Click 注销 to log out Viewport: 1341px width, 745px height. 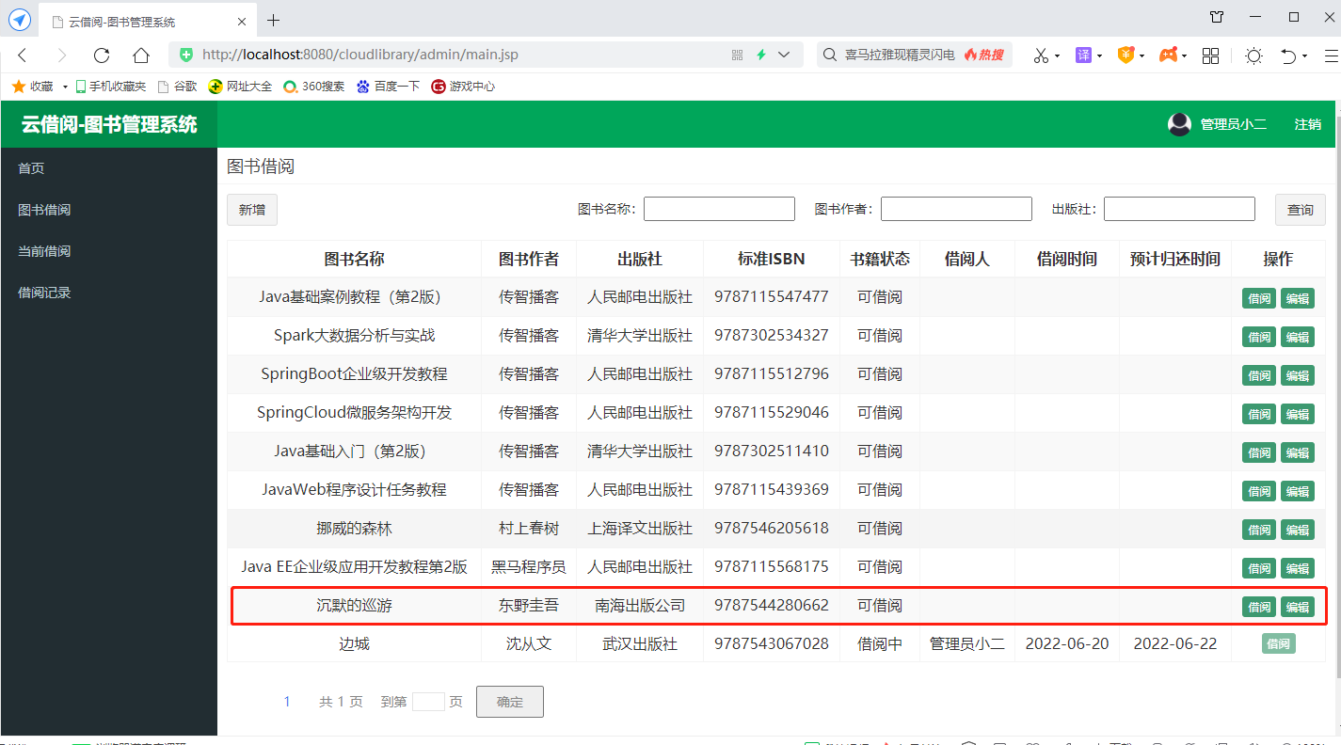(x=1308, y=124)
